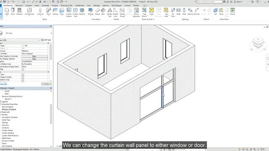Click the Save icon in quick access toolbar
The width and height of the screenshot is (269, 151).
5,2
